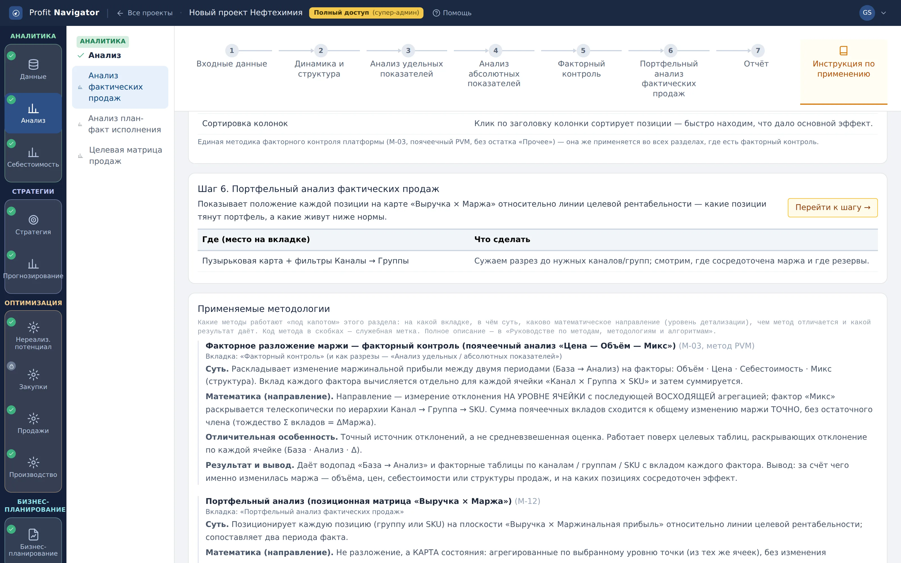Open the Себестоимость sidebar icon
901x563 pixels.
pyautogui.click(x=33, y=152)
